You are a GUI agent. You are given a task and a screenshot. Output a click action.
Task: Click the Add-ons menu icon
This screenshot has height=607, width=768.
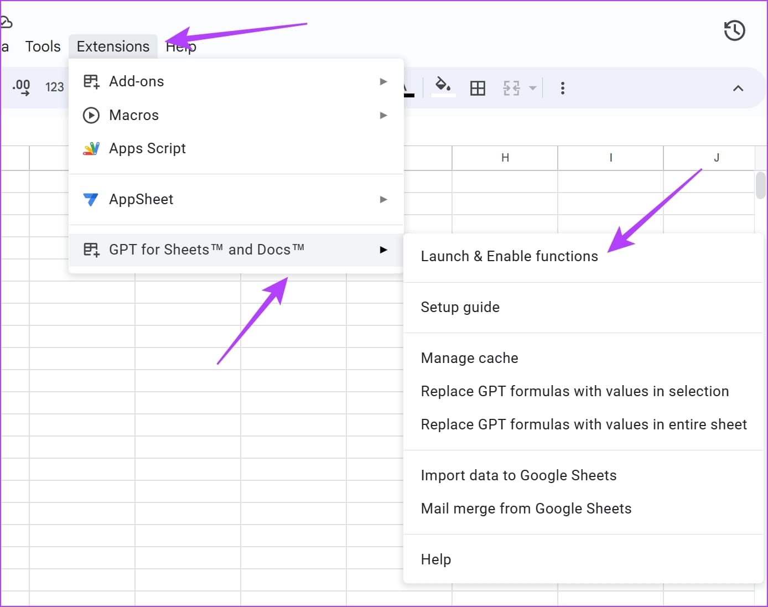[x=91, y=81]
